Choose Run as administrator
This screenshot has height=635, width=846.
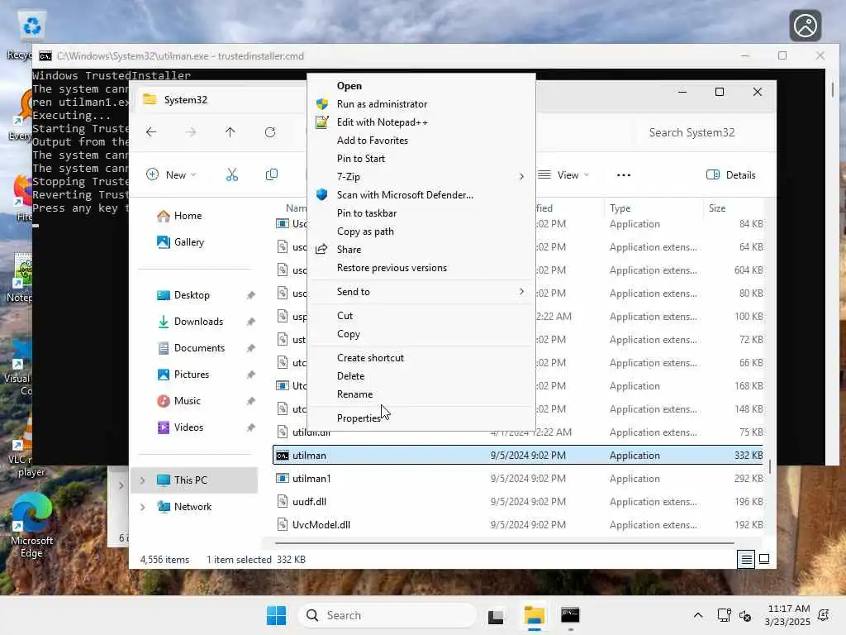click(x=382, y=103)
